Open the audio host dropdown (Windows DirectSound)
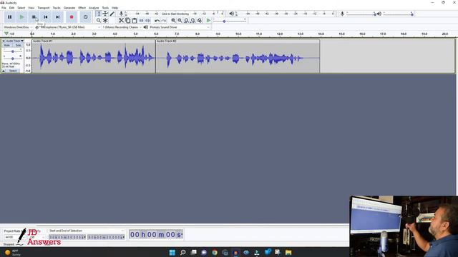The width and height of the screenshot is (458, 257). pos(18,27)
